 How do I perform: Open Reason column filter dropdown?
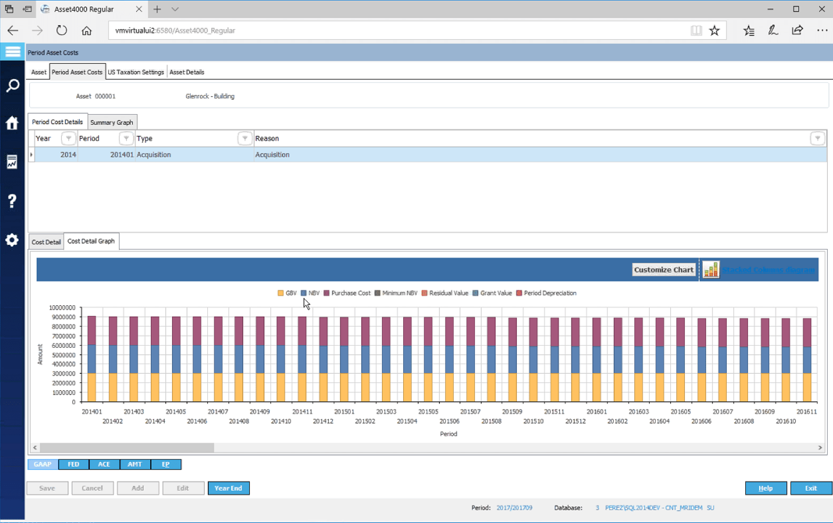coord(818,139)
